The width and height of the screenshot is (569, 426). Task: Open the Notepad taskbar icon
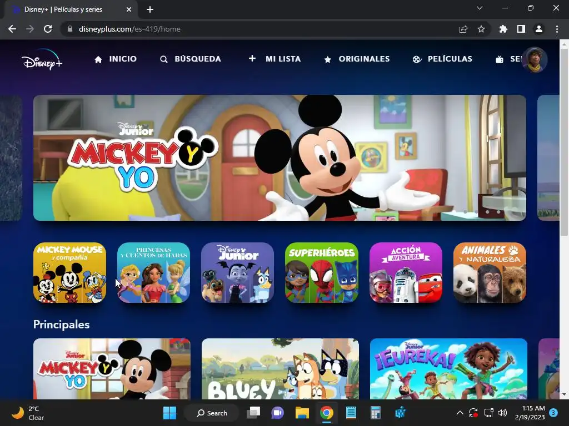351,413
